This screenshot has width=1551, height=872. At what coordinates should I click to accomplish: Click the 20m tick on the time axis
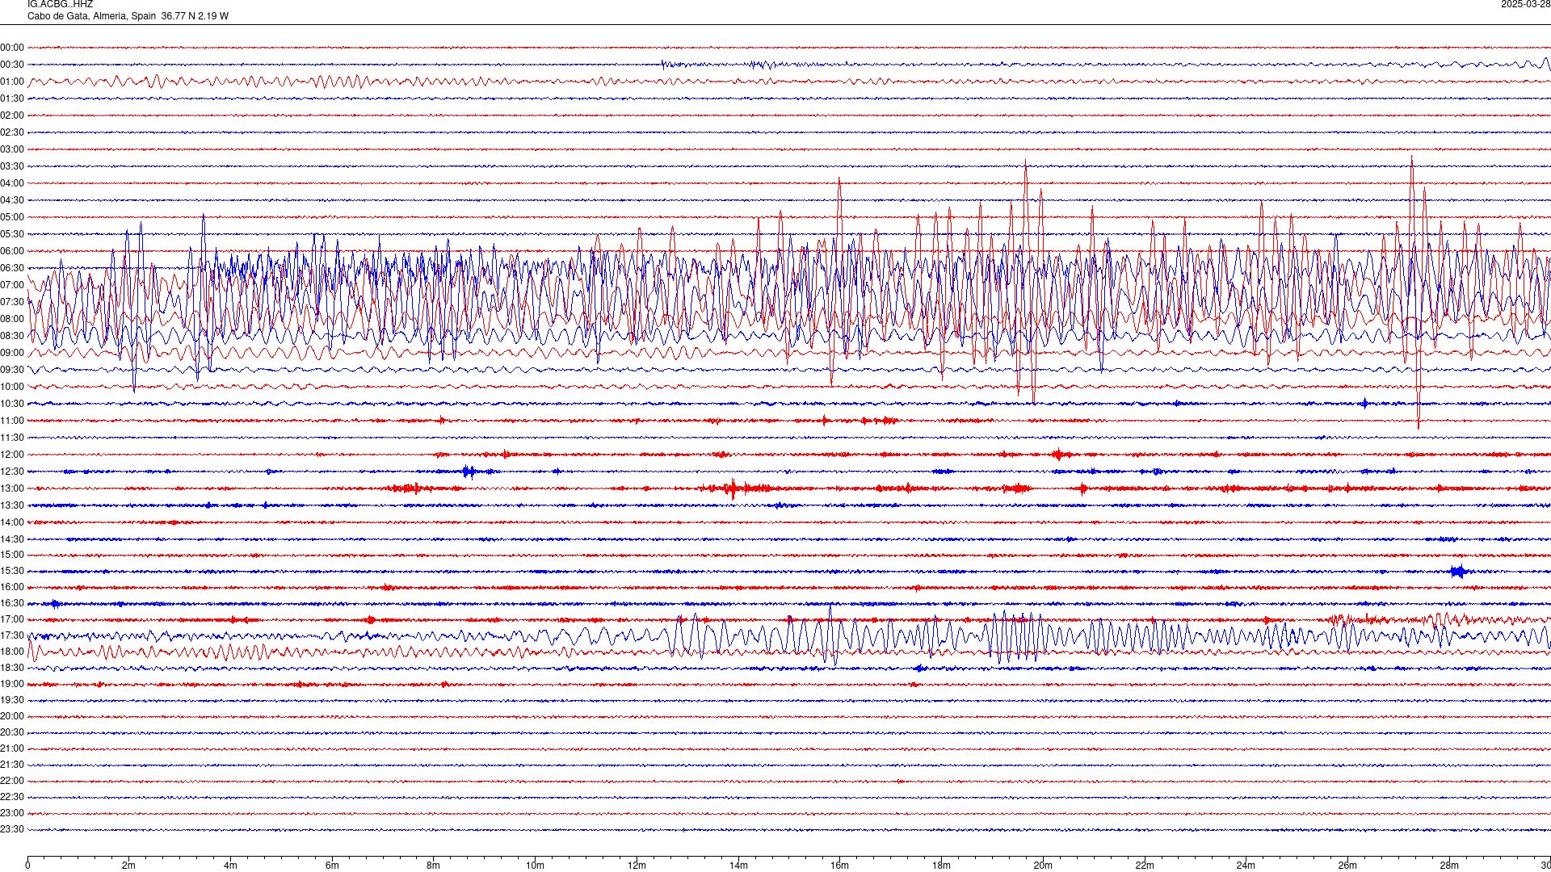point(1043,866)
